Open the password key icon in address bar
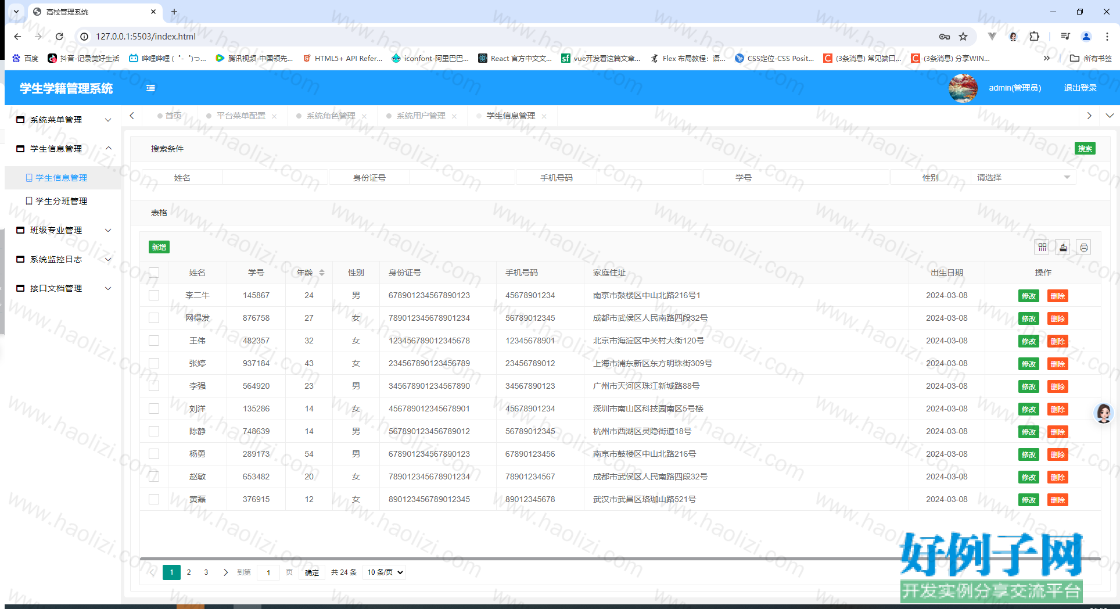Screen dimensions: 1120x609 945,37
